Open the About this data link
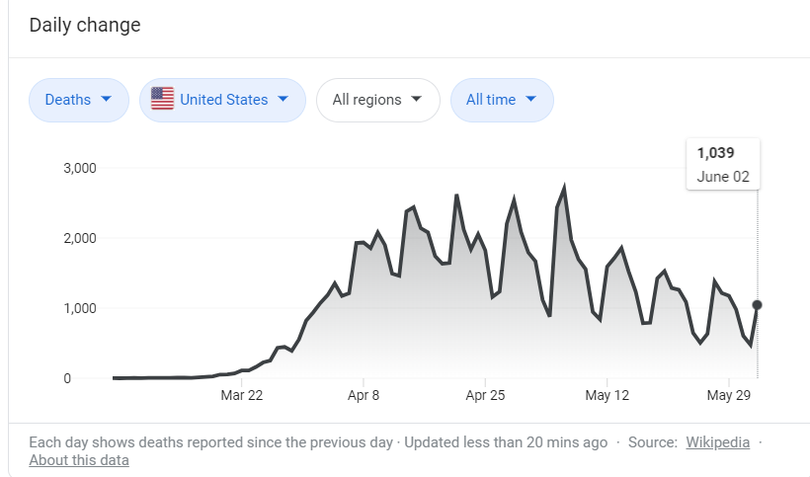Image resolution: width=810 pixels, height=477 pixels. pyautogui.click(x=79, y=460)
